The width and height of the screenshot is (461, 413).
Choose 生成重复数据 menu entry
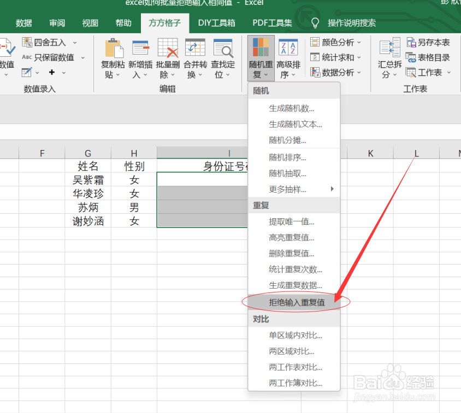pyautogui.click(x=294, y=285)
